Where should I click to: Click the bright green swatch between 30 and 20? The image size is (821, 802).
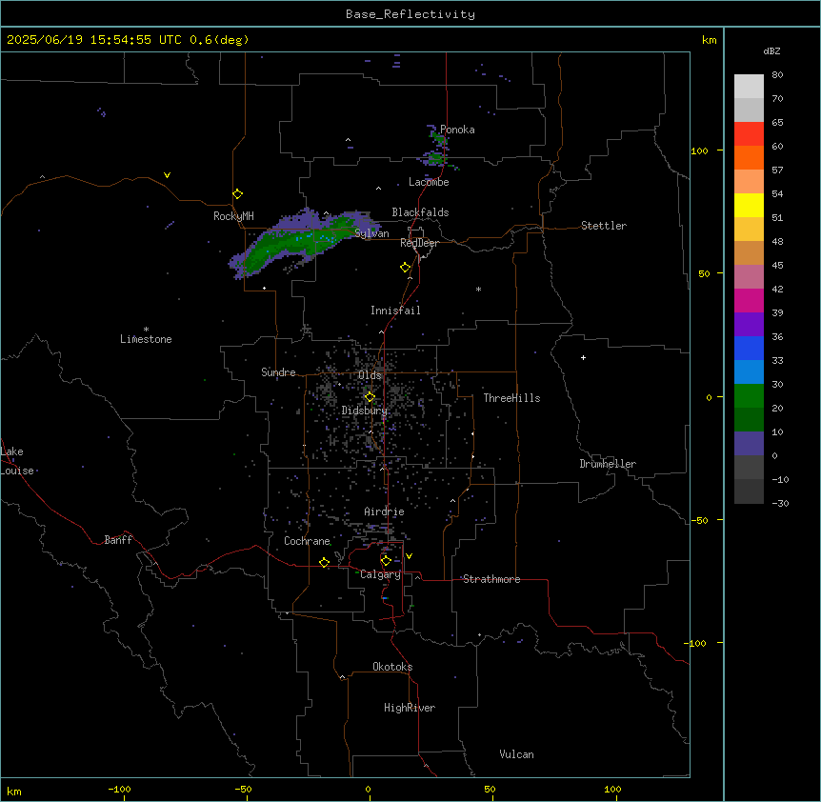pyautogui.click(x=749, y=396)
